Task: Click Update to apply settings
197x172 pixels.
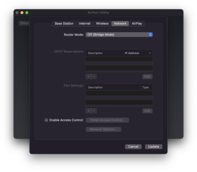Action: 154,147
